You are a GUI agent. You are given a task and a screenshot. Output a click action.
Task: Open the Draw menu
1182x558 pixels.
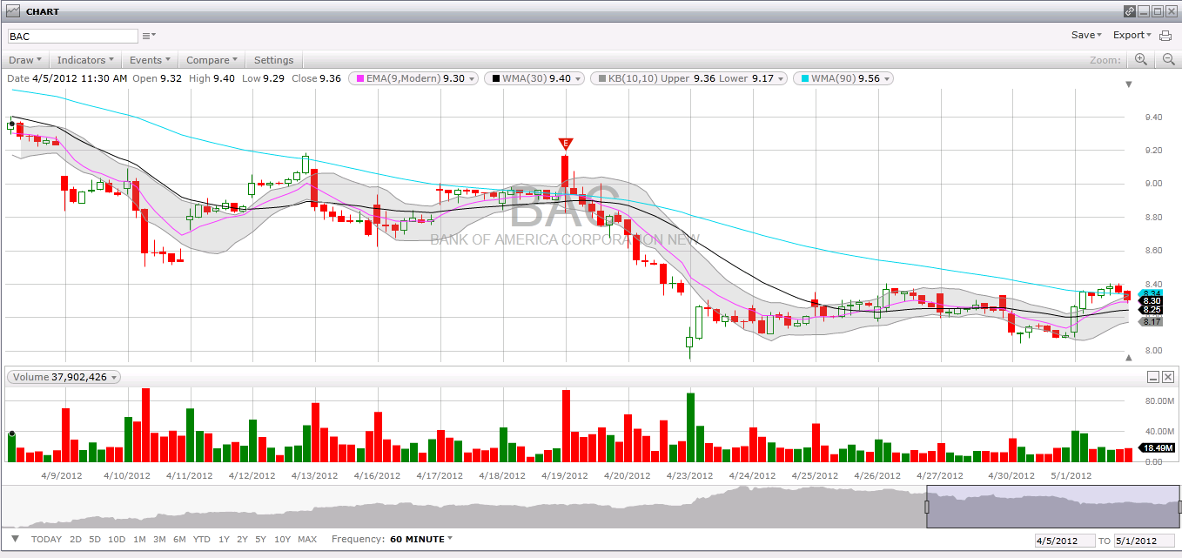tap(24, 60)
